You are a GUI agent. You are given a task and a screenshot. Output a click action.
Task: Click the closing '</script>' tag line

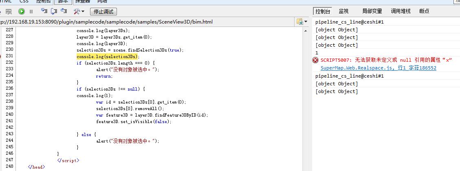(68, 160)
